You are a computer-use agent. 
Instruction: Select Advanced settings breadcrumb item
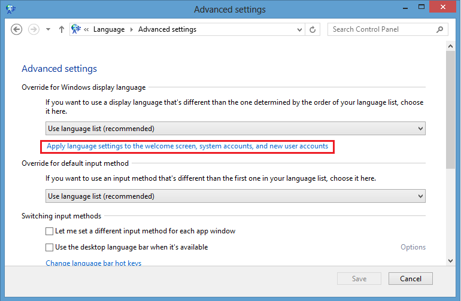(167, 29)
